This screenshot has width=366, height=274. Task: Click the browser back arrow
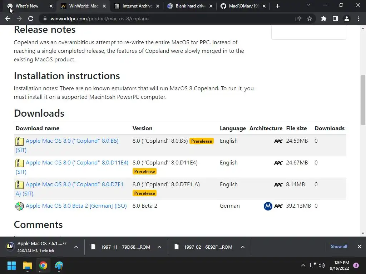(x=8, y=19)
